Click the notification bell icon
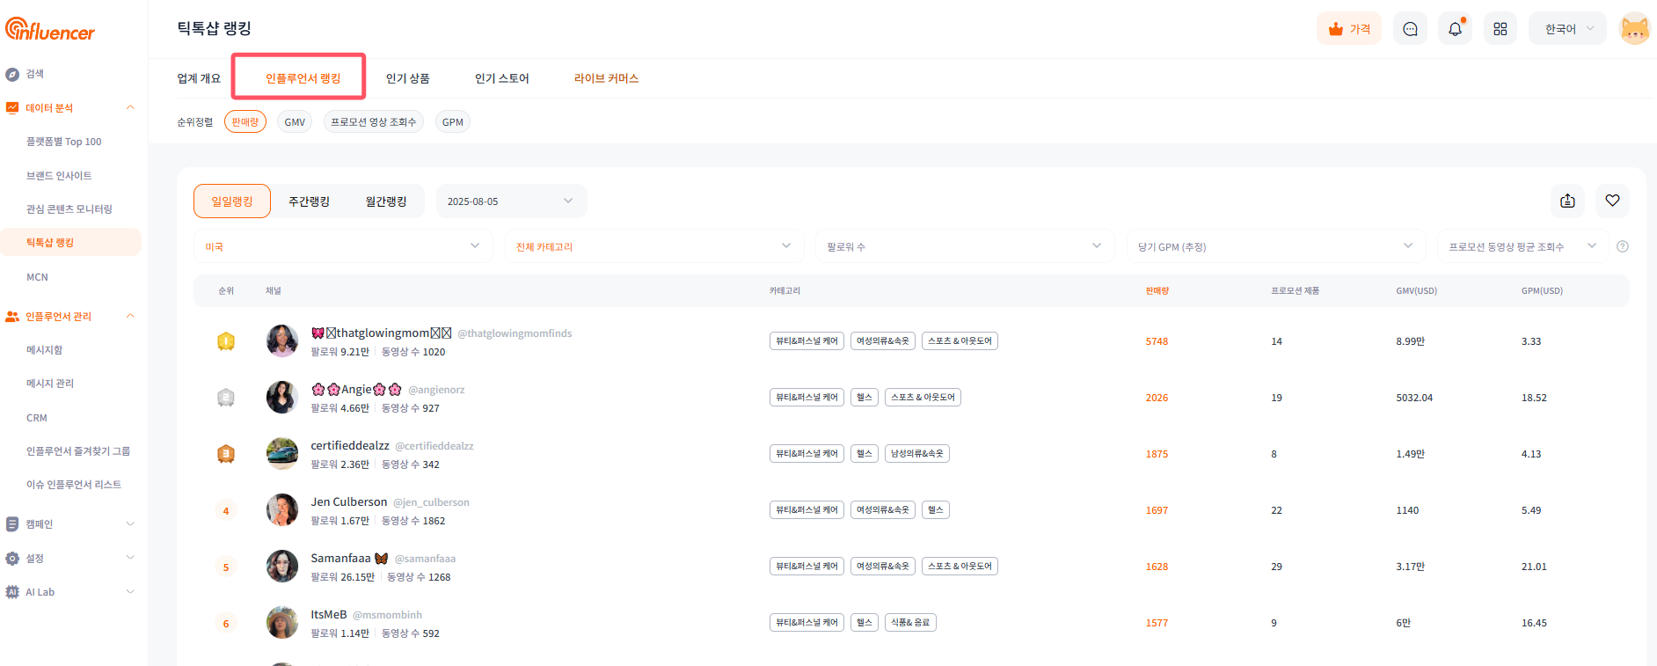This screenshot has height=666, width=1657. pos(1455,29)
